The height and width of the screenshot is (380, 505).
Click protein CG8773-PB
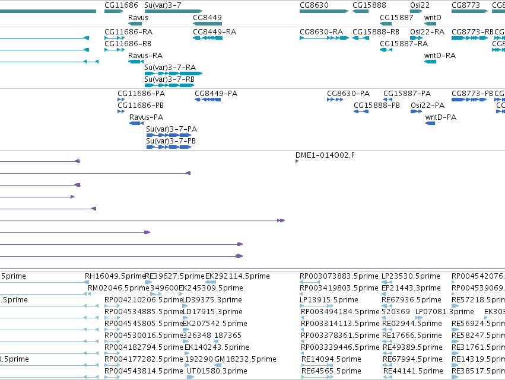472,94
